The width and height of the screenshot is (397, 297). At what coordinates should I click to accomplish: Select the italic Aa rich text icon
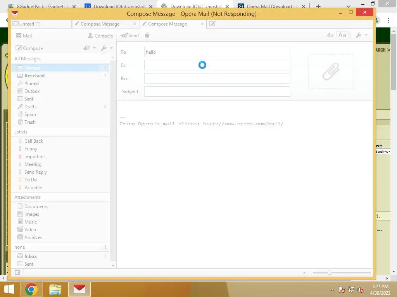[x=330, y=35]
